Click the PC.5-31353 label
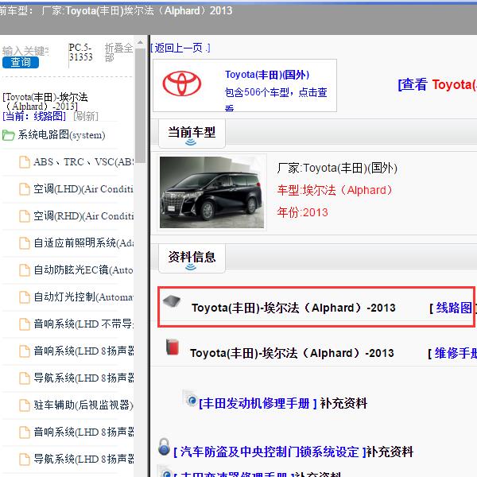Screen dimensions: 477x477 (x=80, y=52)
